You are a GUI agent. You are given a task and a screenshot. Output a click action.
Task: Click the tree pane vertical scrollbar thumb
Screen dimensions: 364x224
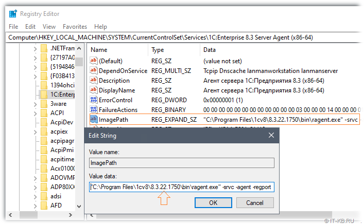tap(79, 62)
